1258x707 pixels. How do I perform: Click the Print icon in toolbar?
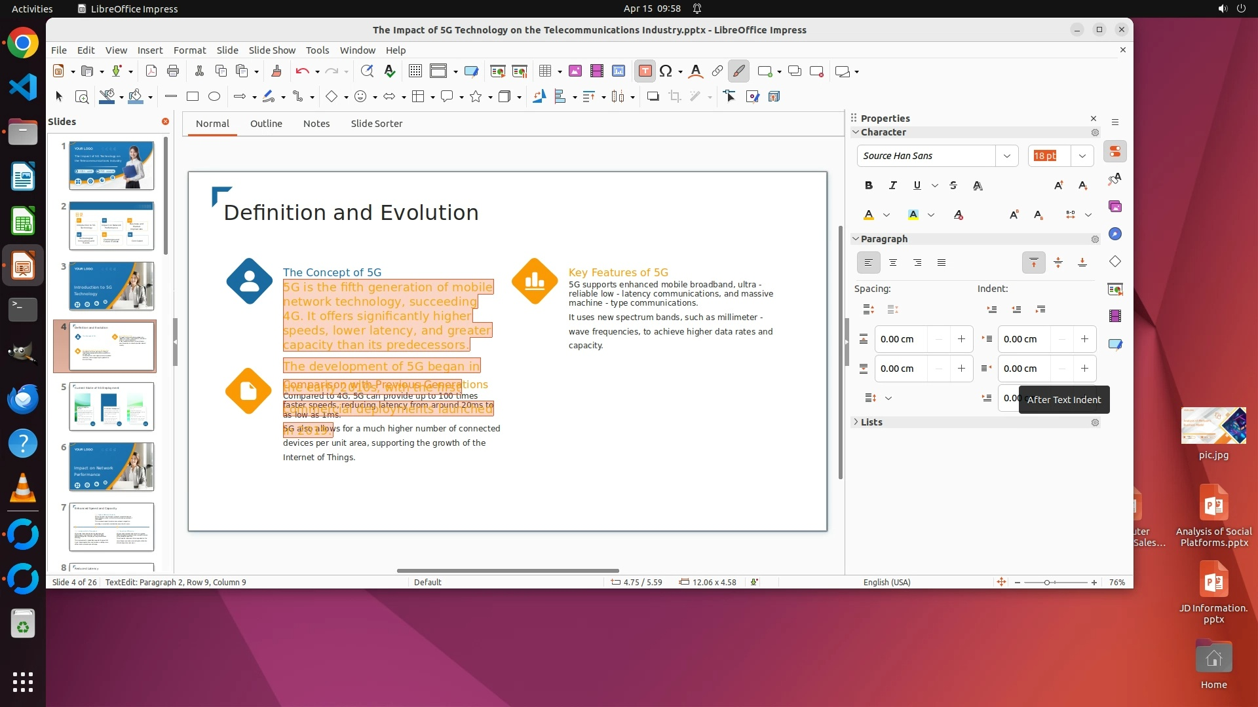(173, 71)
